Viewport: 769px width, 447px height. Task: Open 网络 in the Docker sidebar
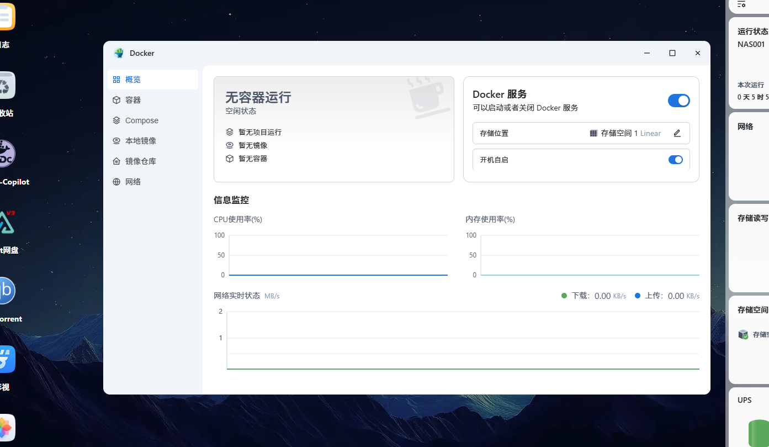tap(153, 182)
